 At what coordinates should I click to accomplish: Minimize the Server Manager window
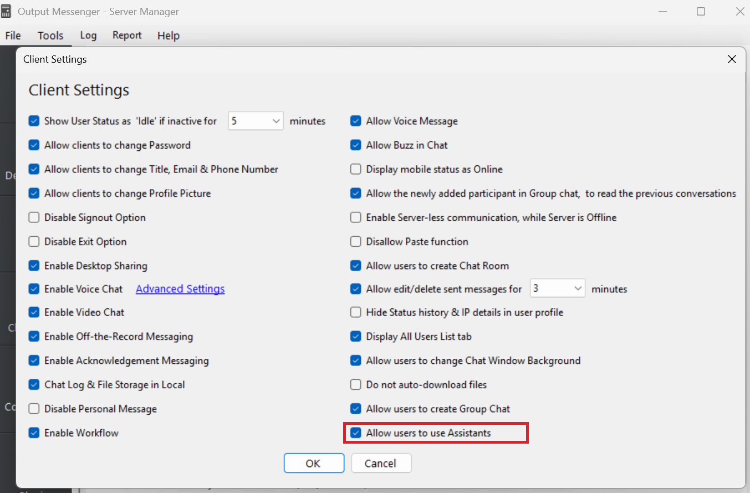[x=662, y=11]
